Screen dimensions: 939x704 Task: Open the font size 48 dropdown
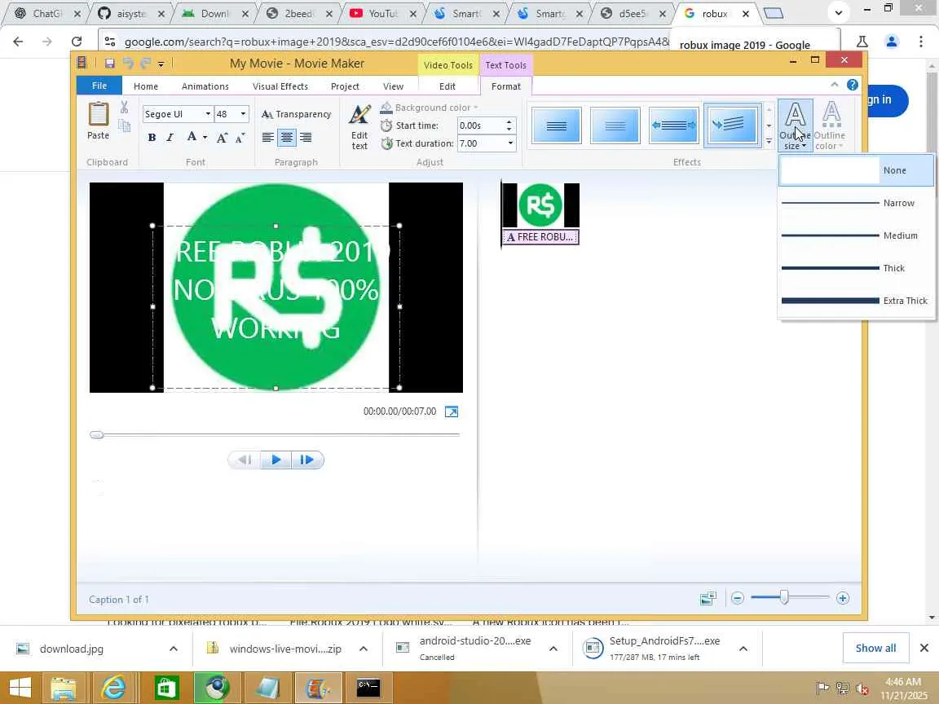tap(243, 114)
